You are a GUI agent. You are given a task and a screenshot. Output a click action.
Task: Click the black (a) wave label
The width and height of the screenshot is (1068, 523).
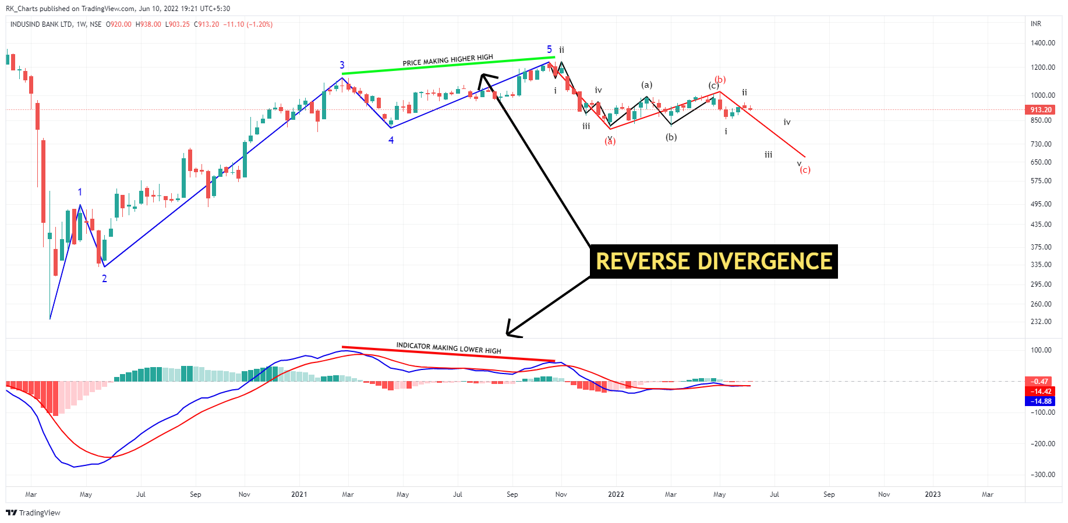pos(646,85)
